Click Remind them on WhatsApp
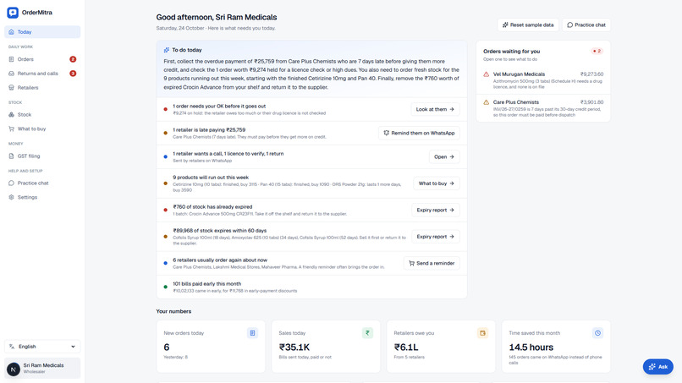The height and width of the screenshot is (383, 682). 419,133
